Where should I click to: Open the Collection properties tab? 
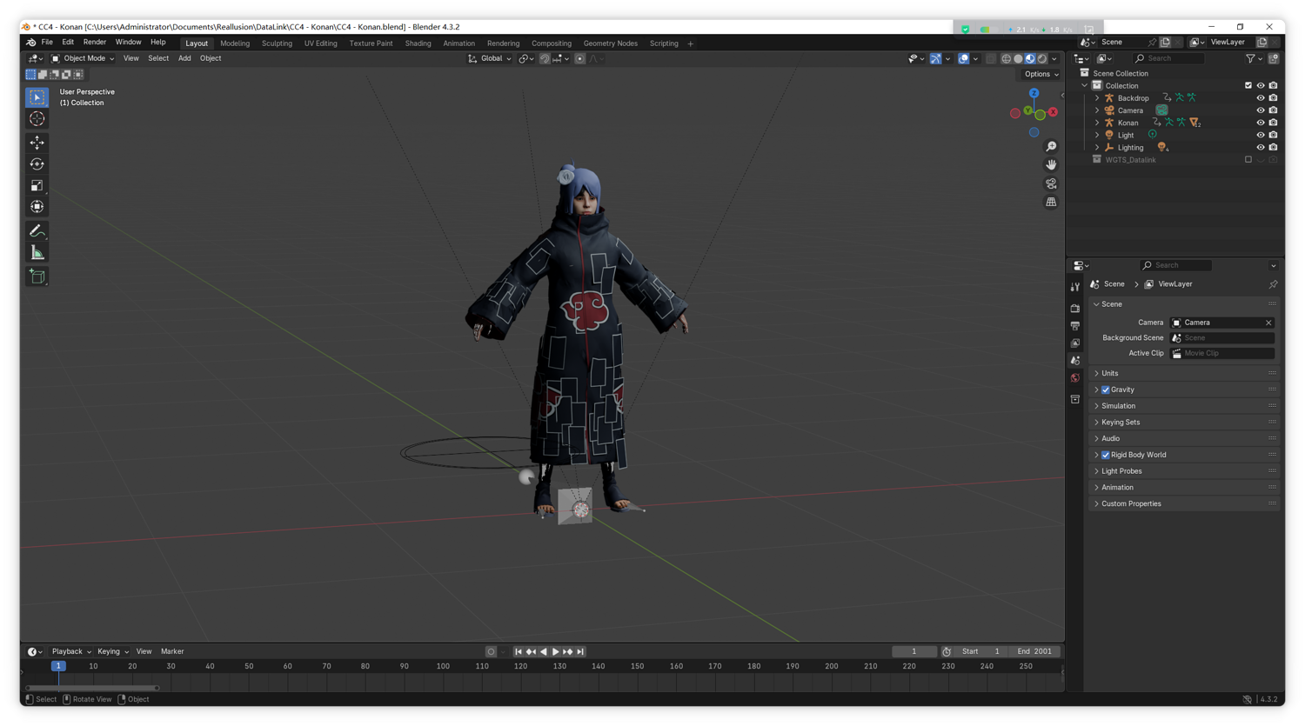click(x=1075, y=400)
